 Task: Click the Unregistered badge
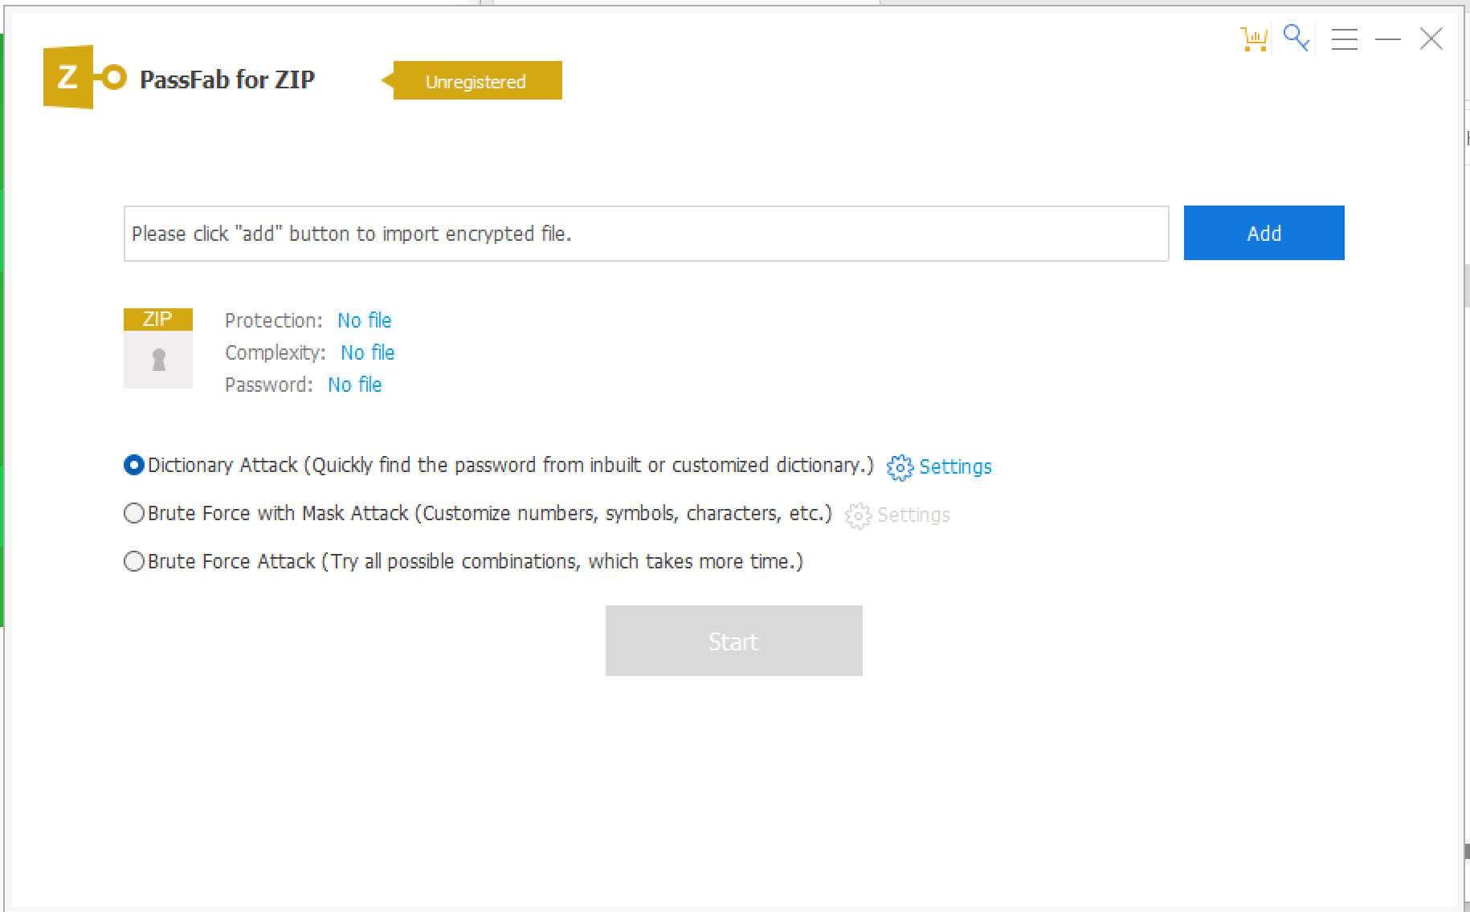475,80
